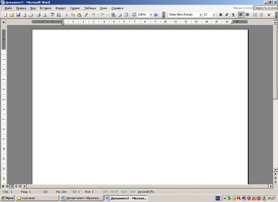
Task: Create a new blank document icon
Action: point(6,15)
